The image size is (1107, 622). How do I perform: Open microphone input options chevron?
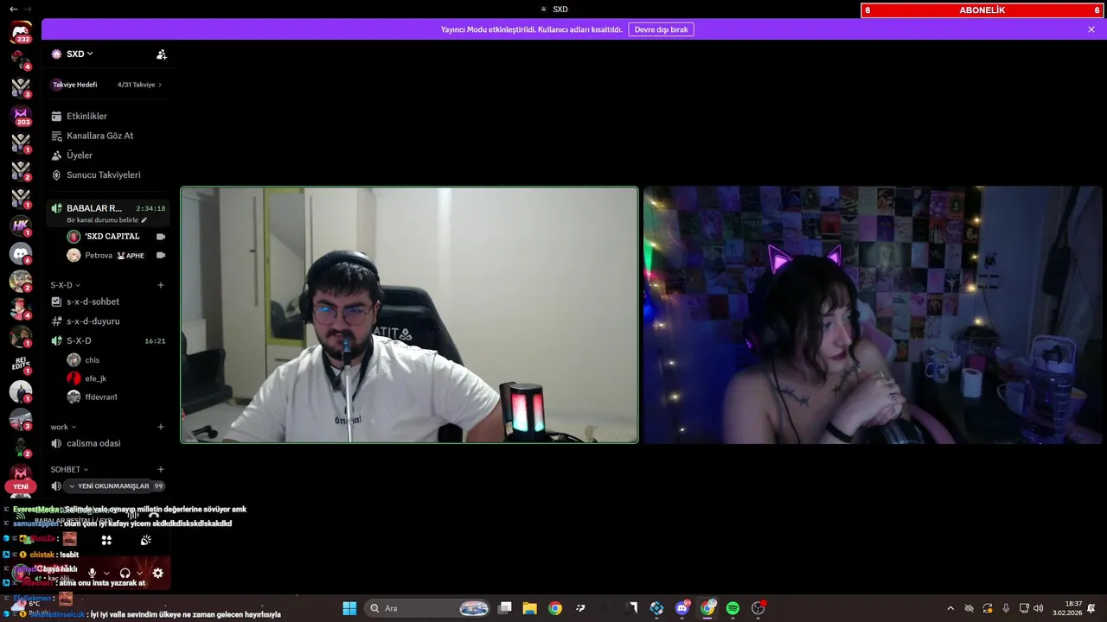(x=106, y=573)
